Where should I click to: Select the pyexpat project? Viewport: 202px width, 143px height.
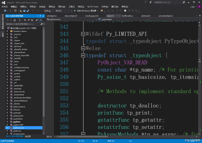pyautogui.click(x=17, y=113)
